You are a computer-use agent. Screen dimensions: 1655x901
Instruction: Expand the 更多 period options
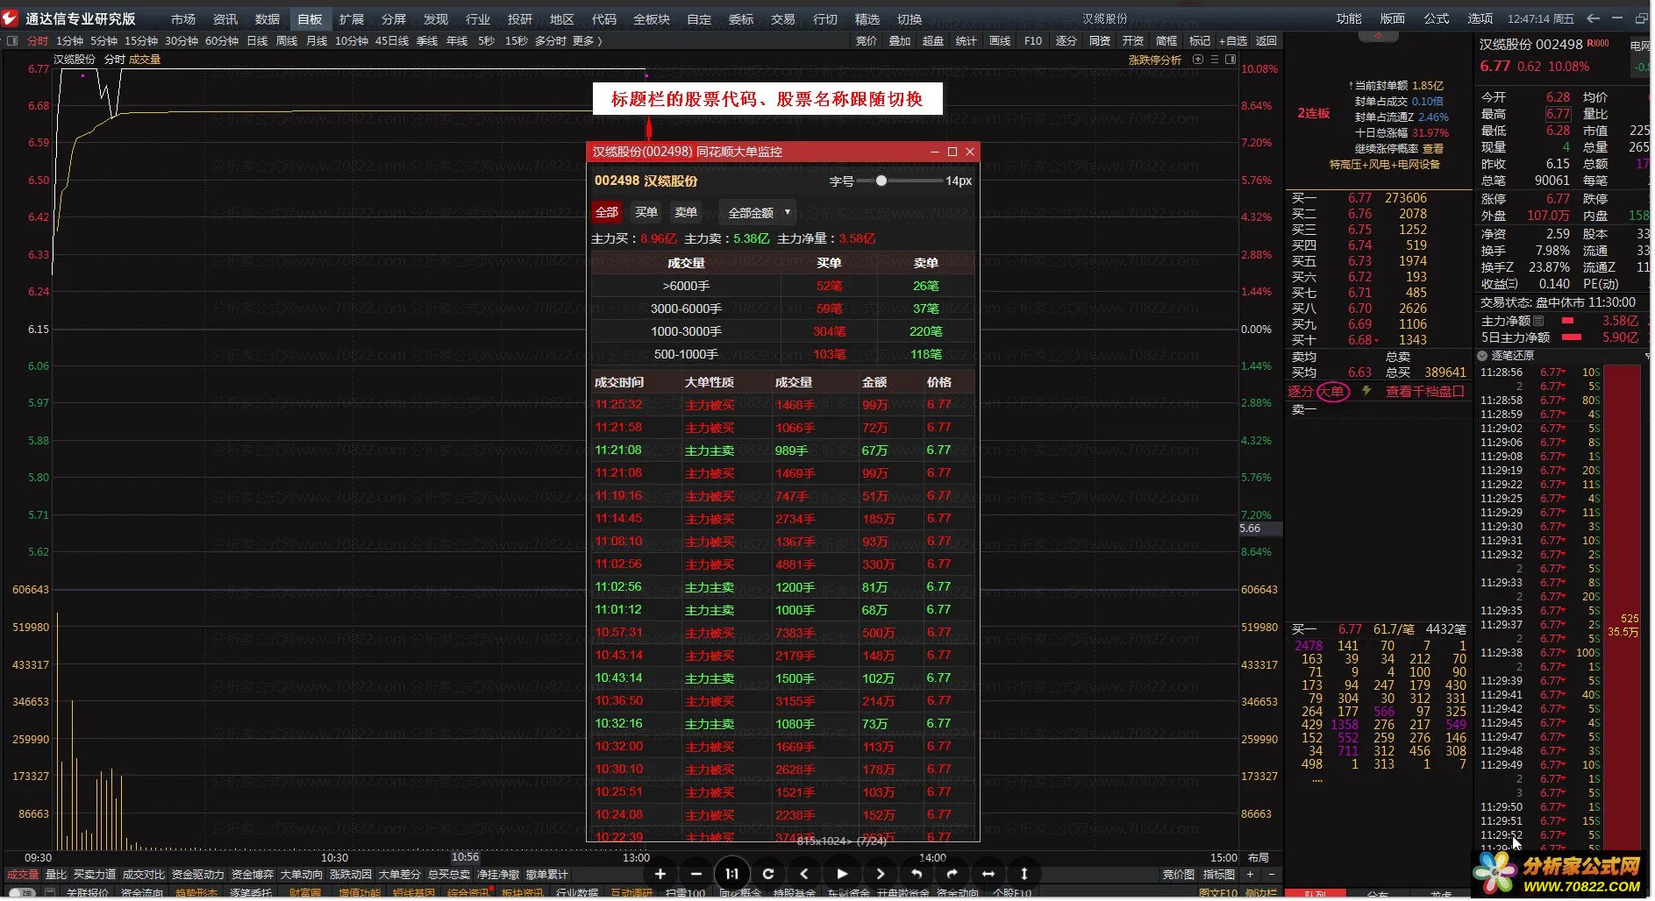coord(587,41)
